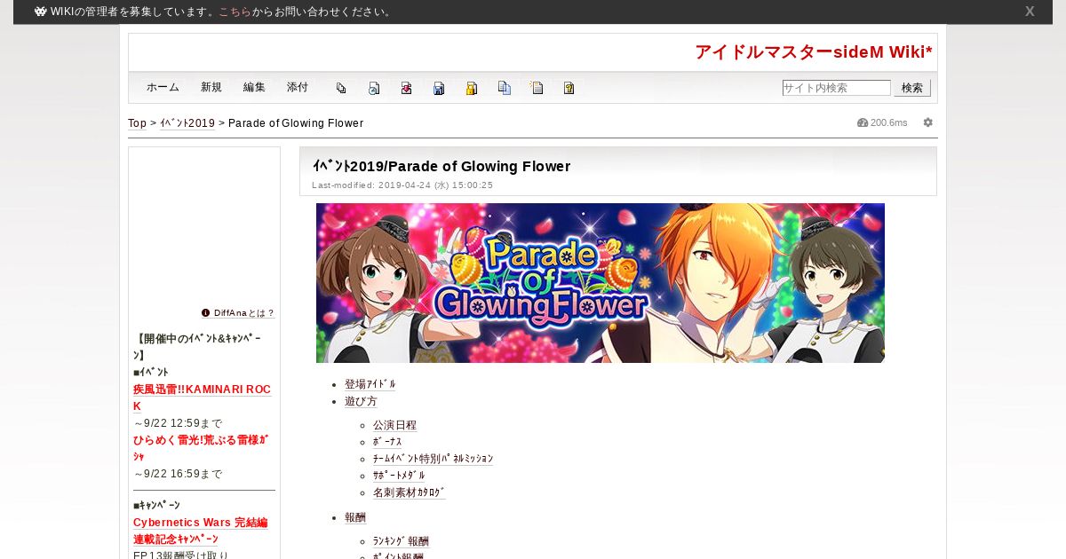Click the overlapping pages icon in toolbar
Image resolution: width=1066 pixels, height=559 pixels.
click(341, 88)
